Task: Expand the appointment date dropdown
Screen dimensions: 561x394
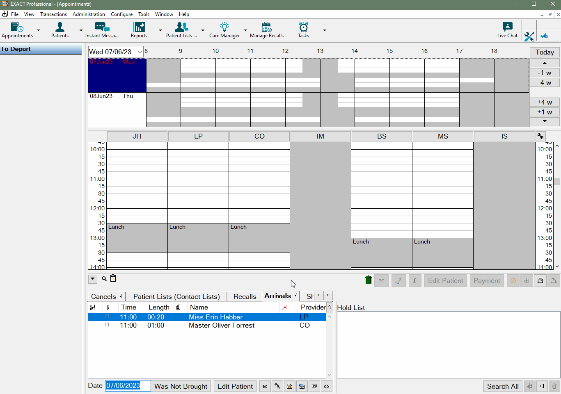Action: click(x=140, y=52)
